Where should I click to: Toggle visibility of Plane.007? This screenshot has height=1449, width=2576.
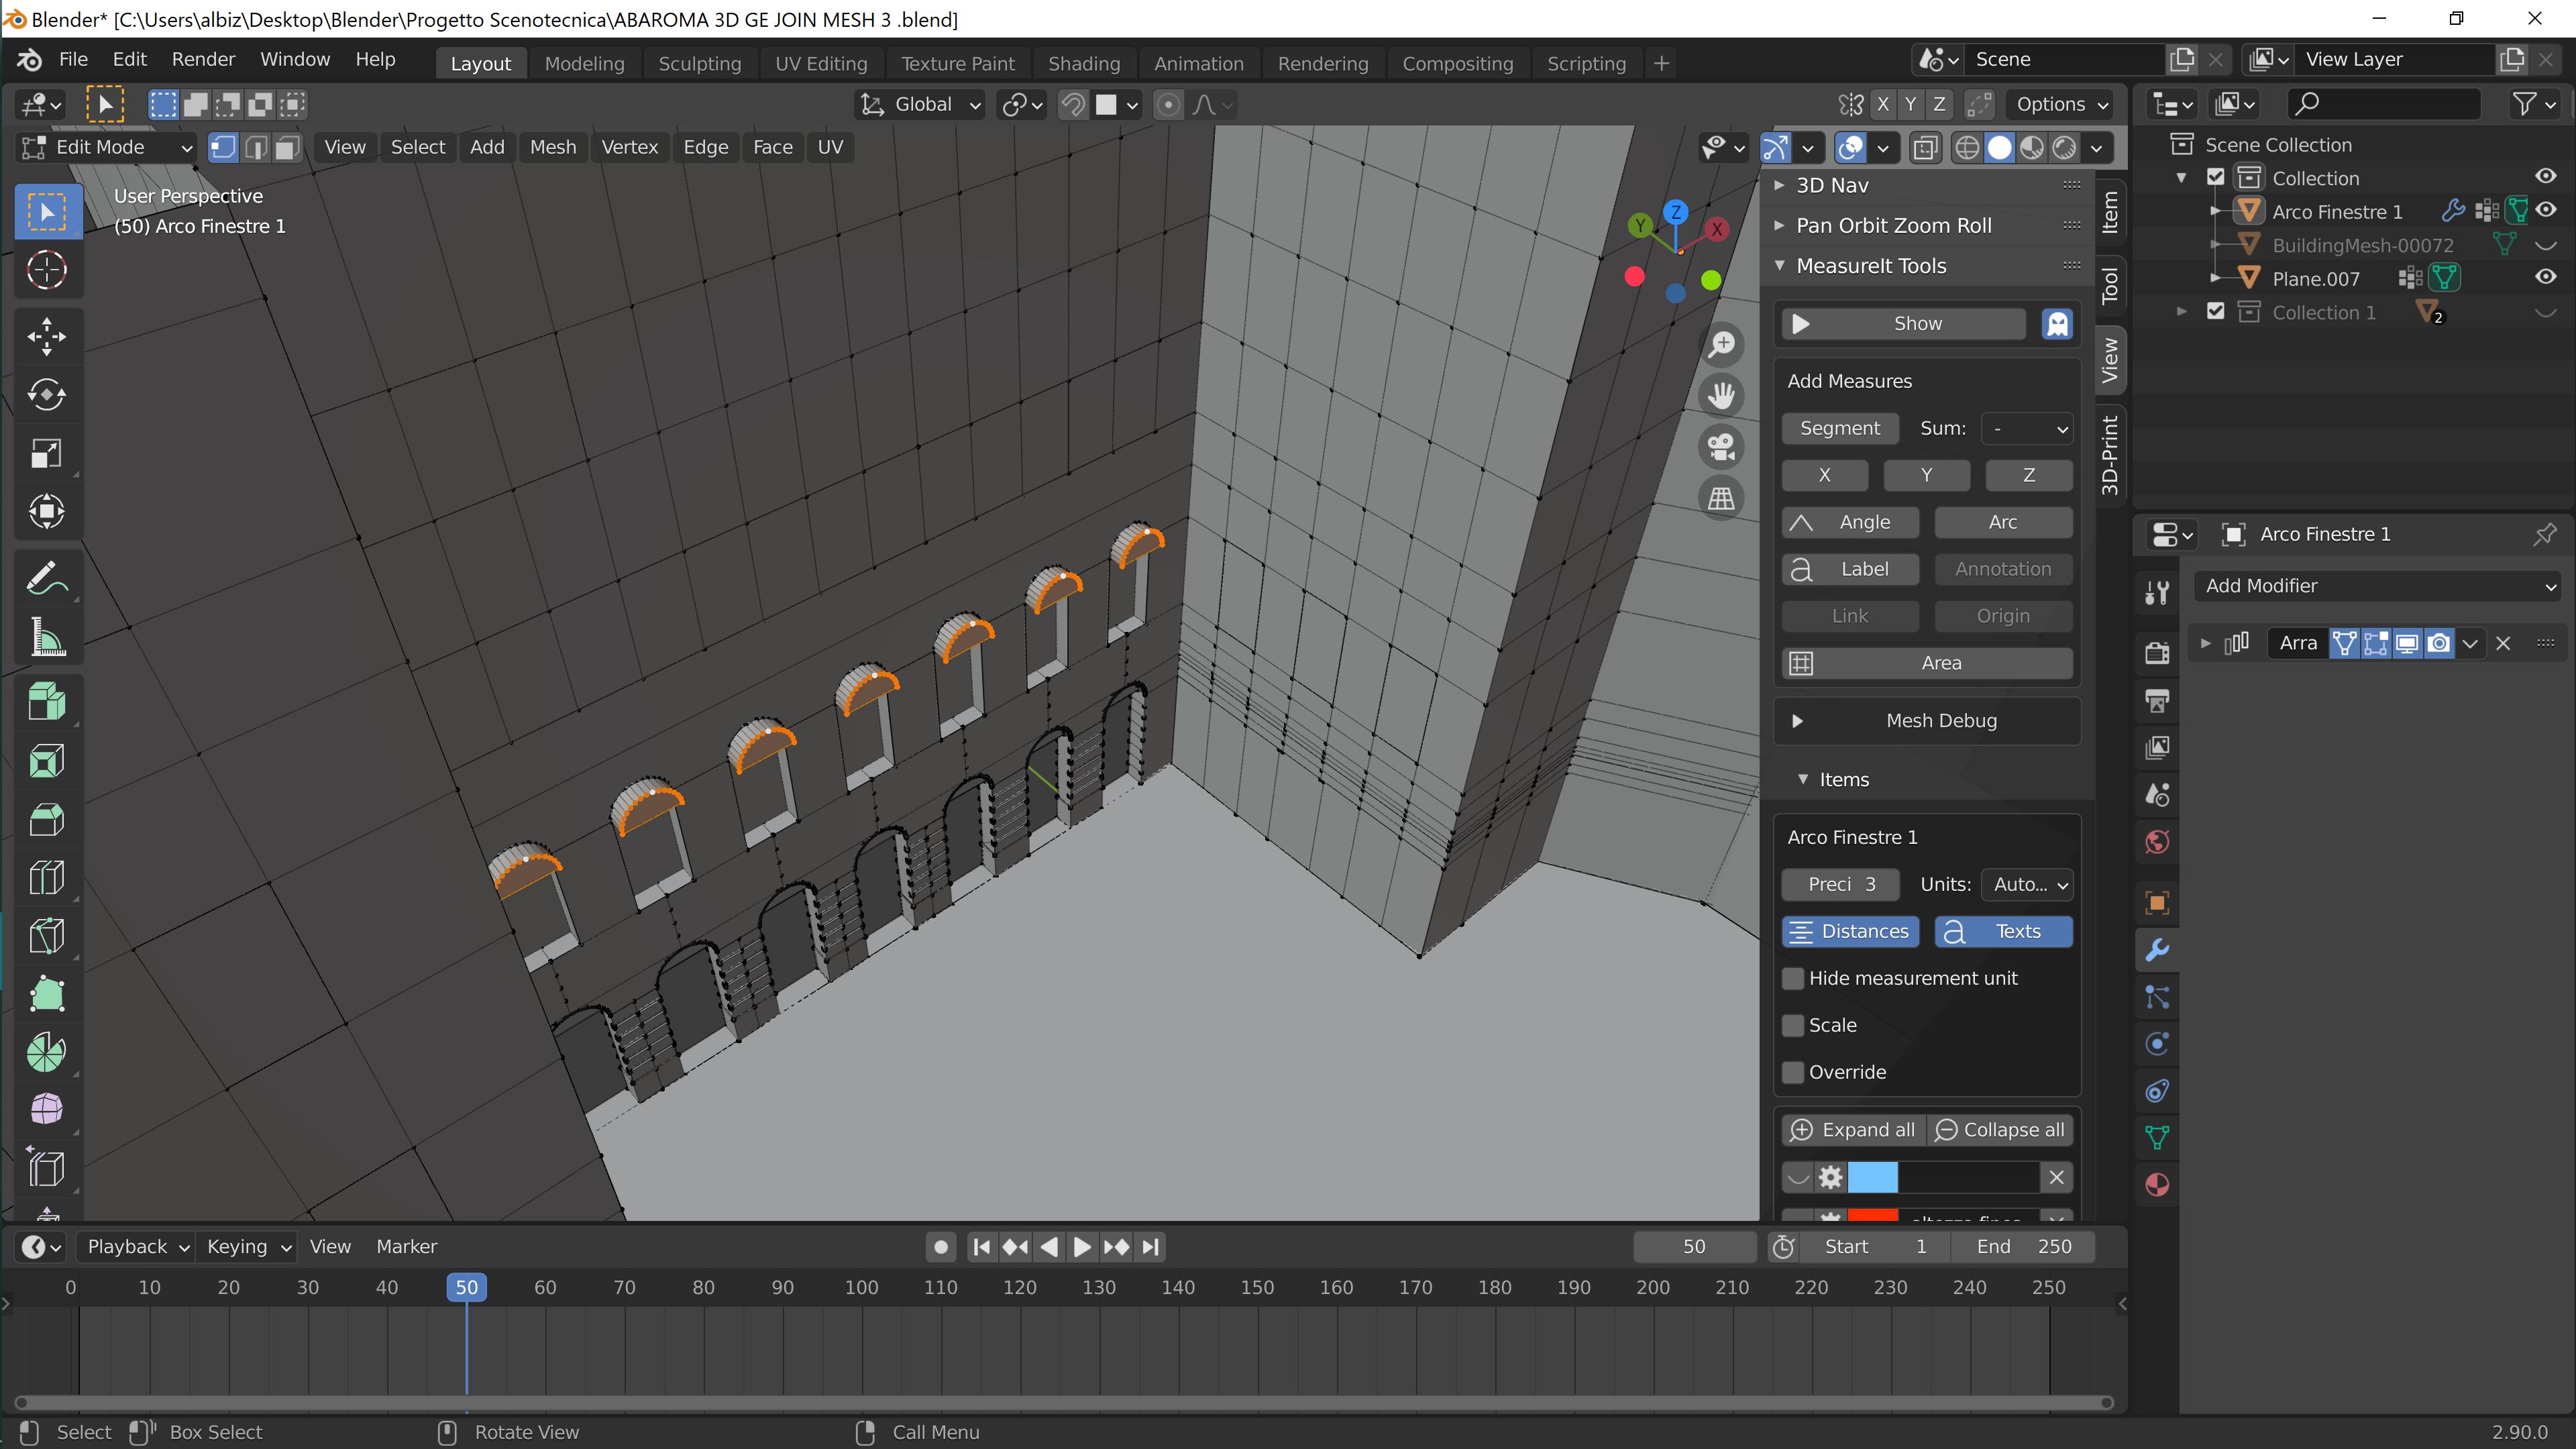[2545, 278]
